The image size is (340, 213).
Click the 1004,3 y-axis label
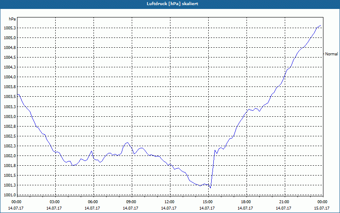click(10, 67)
